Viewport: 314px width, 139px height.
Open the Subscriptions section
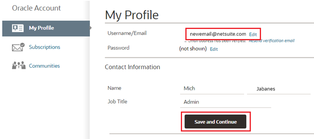[x=44, y=47]
